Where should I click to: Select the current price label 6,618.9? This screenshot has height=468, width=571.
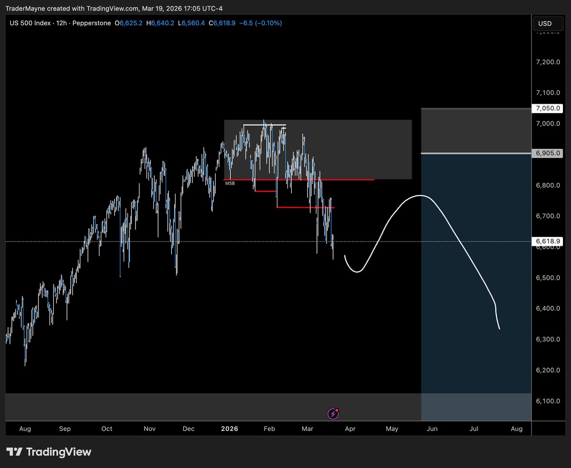pyautogui.click(x=547, y=242)
